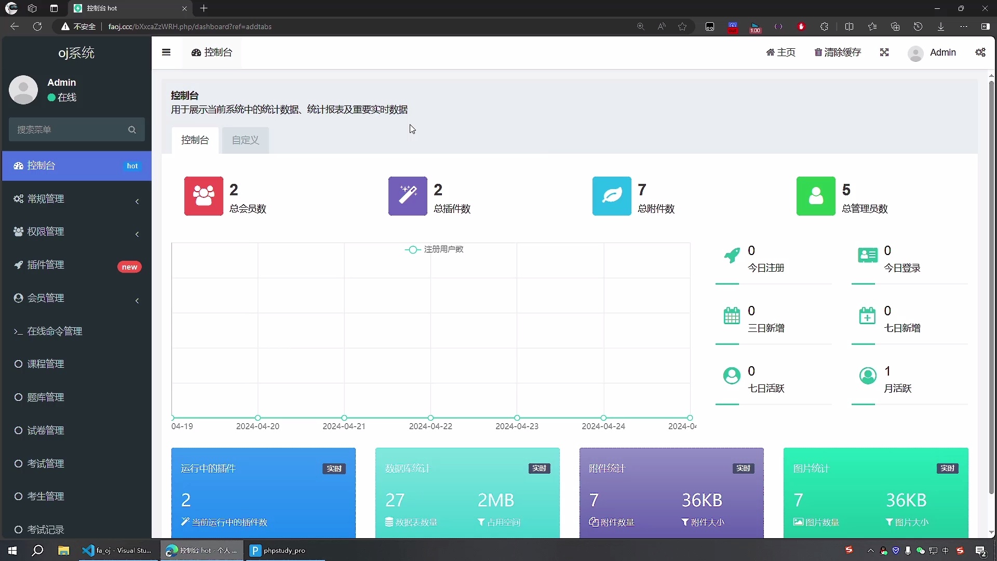Click the browser refresh icon
Viewport: 997px width, 561px height.
[x=37, y=26]
